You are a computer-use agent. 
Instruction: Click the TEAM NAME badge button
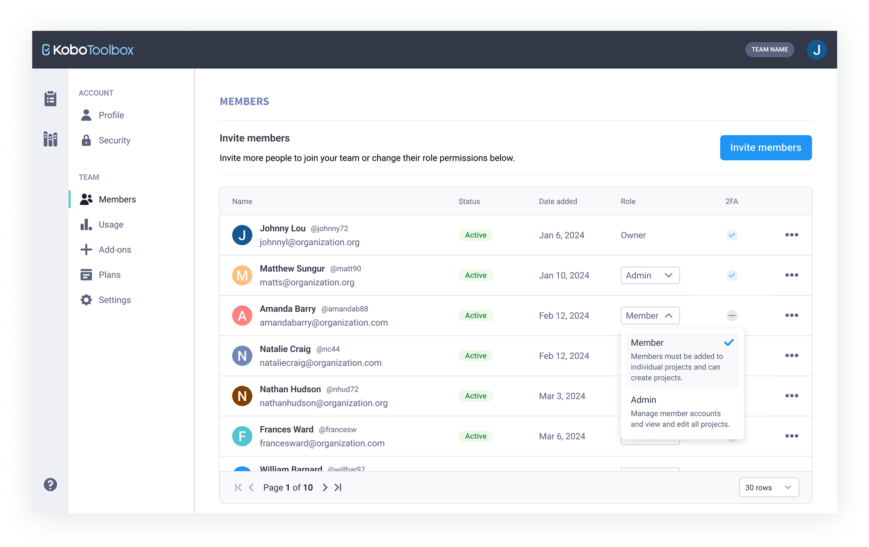tap(769, 50)
